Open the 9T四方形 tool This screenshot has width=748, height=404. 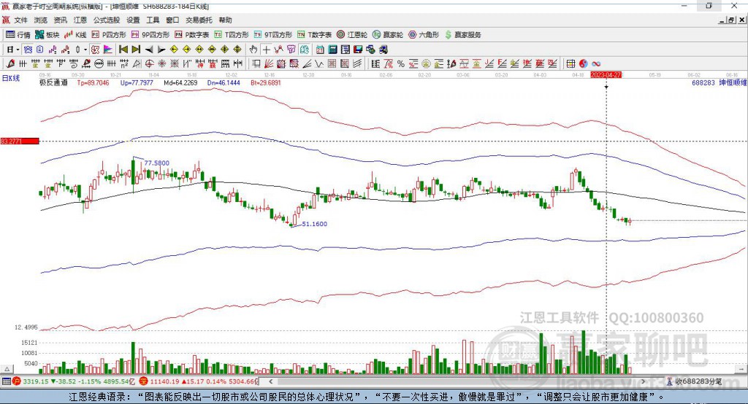[x=273, y=35]
